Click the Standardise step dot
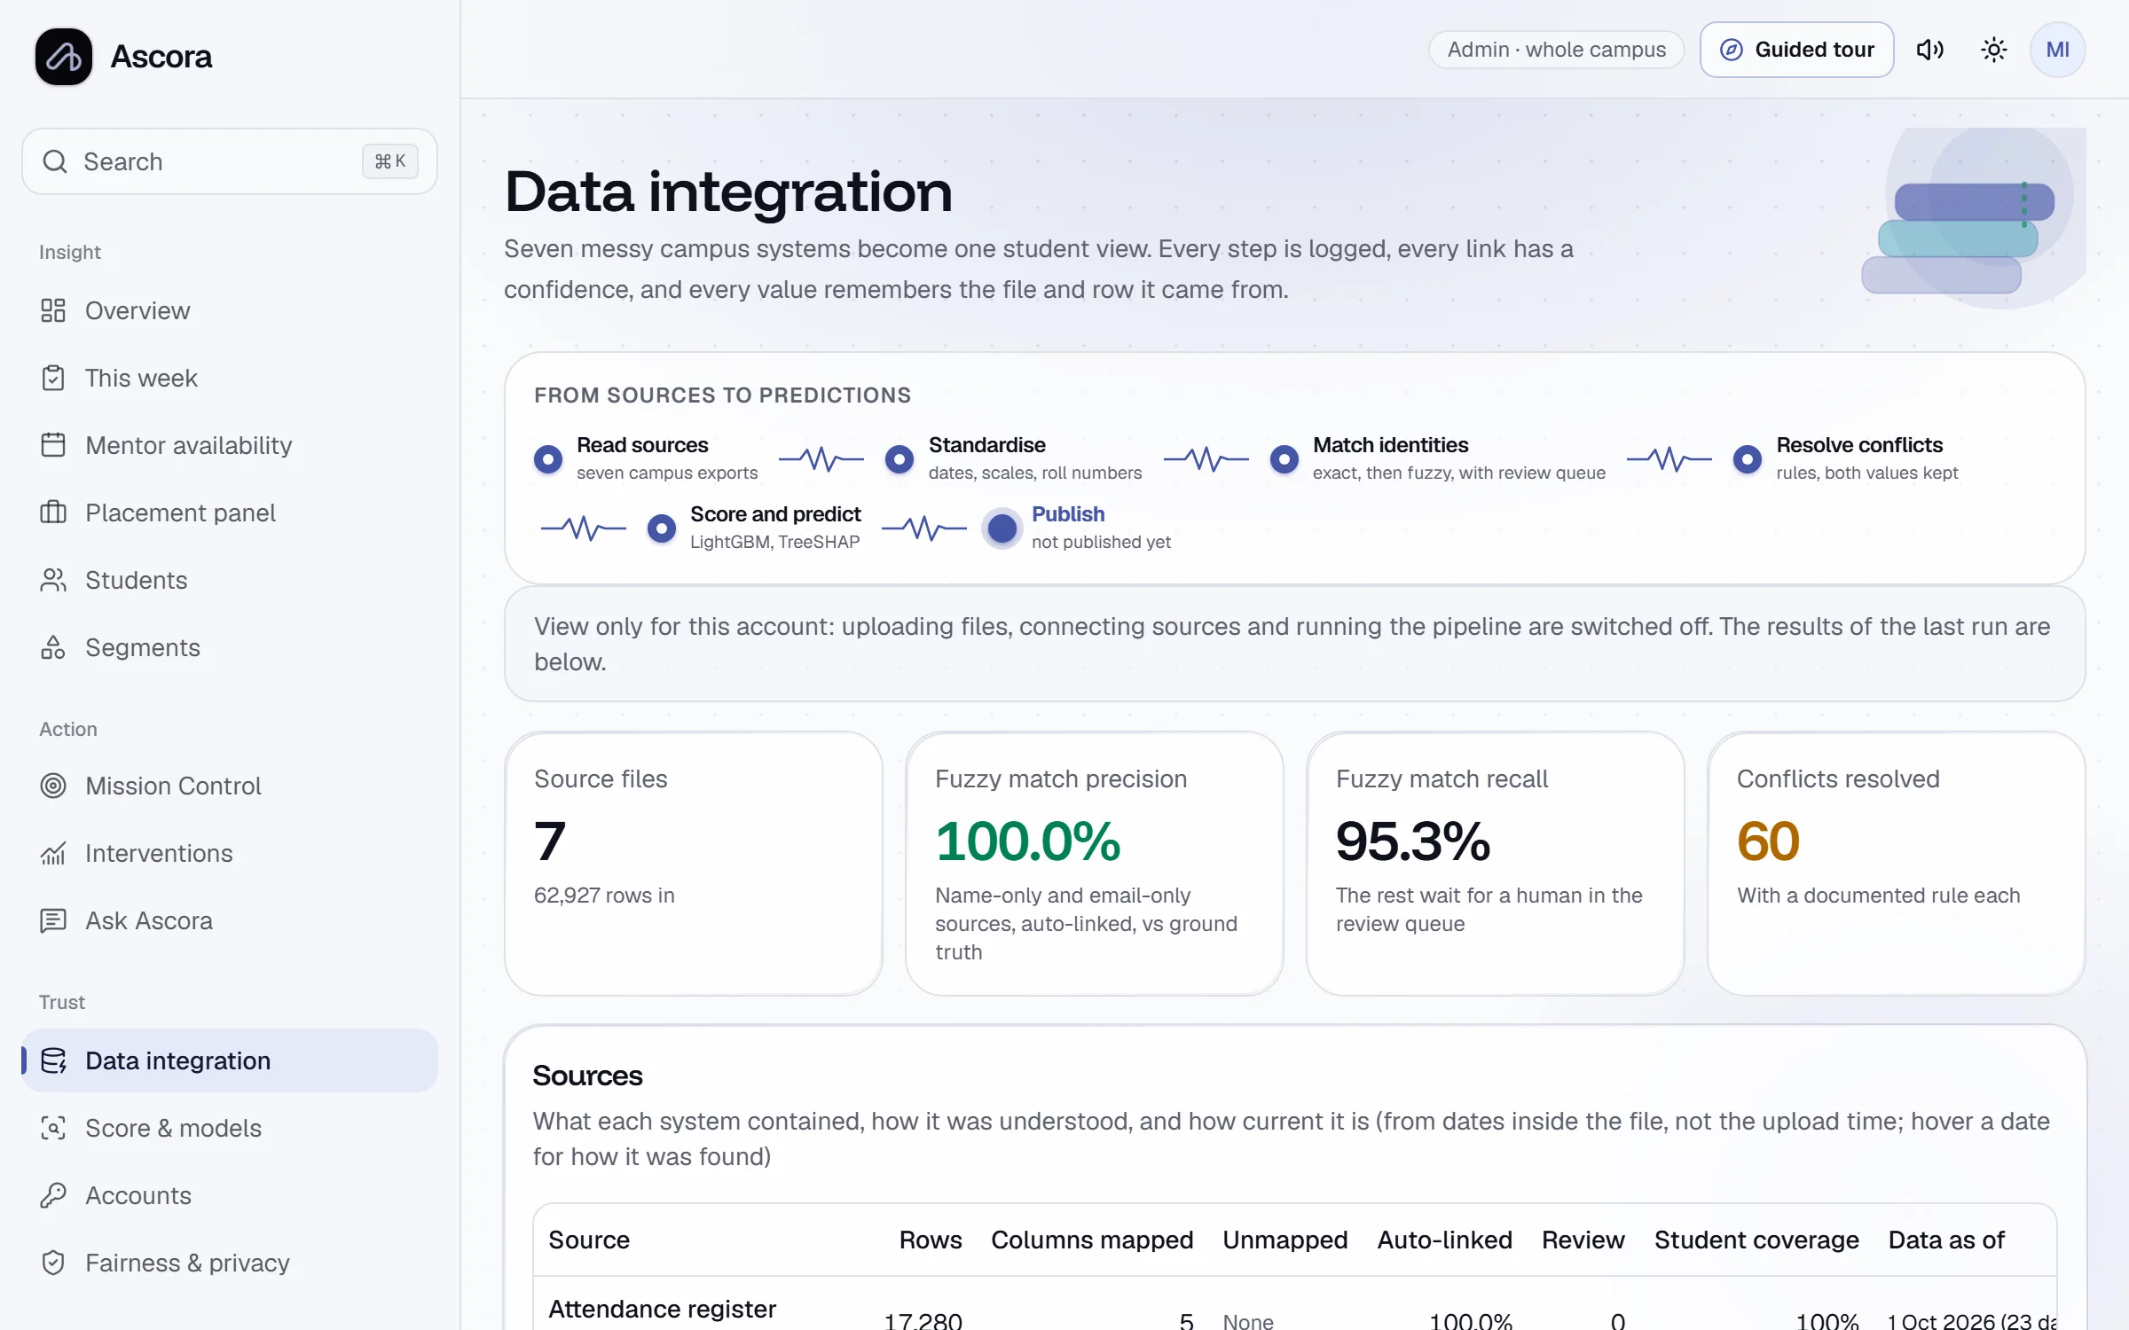The height and width of the screenshot is (1330, 2129). [900, 458]
